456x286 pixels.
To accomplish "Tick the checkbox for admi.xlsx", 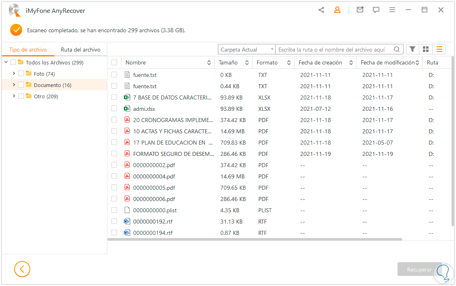I will [x=114, y=109].
